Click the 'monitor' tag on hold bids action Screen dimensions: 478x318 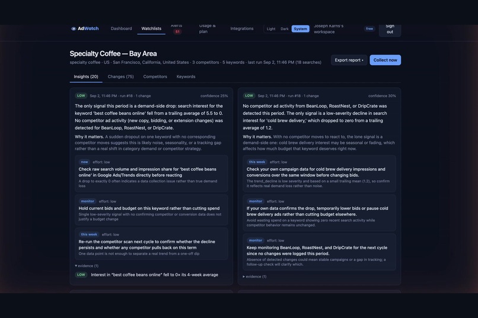point(88,201)
